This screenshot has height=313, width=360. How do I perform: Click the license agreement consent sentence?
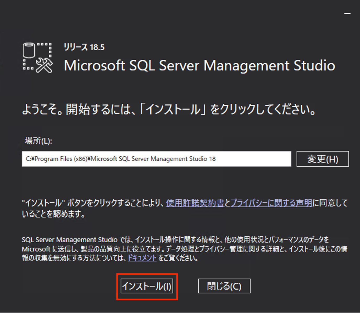pyautogui.click(x=92, y=203)
